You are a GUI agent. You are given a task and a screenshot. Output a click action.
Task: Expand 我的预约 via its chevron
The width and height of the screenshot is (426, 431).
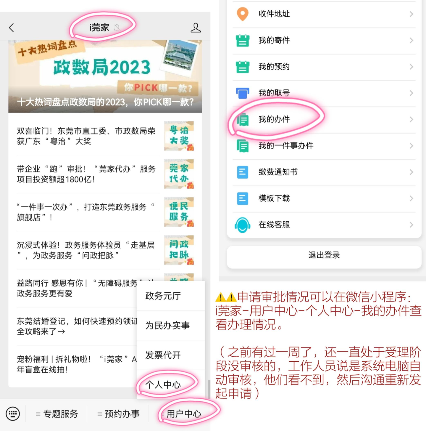pos(411,67)
